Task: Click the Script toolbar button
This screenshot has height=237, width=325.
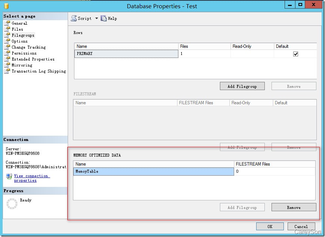Action: coord(82,18)
